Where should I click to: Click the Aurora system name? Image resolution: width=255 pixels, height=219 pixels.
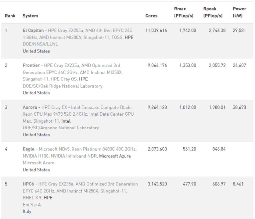pos(30,107)
